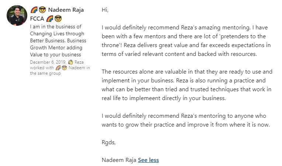Click the 'Rgds,' sign-off line
The width and height of the screenshot is (282, 166).
tap(109, 142)
